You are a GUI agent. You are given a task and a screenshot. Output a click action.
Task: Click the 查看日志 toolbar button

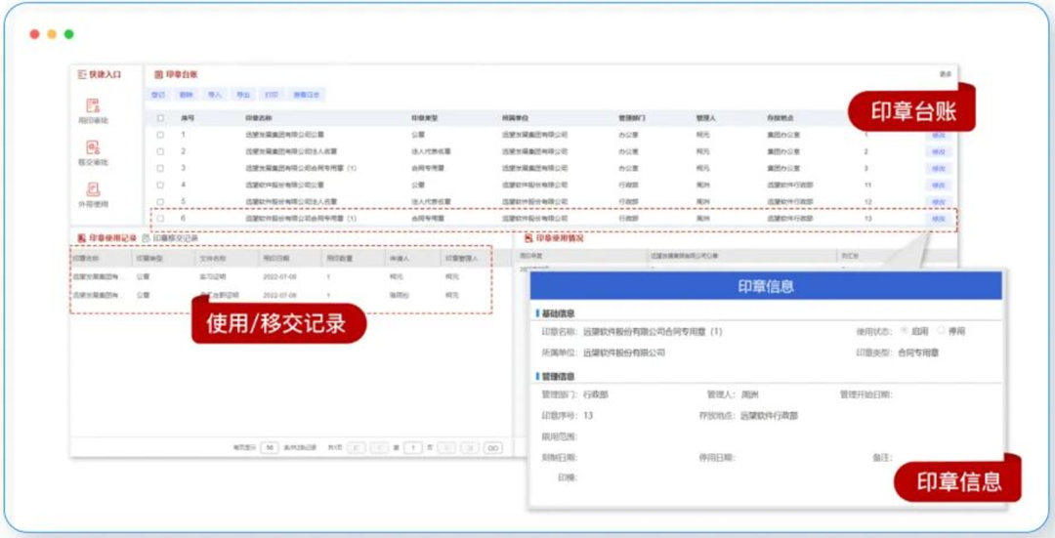click(x=306, y=95)
